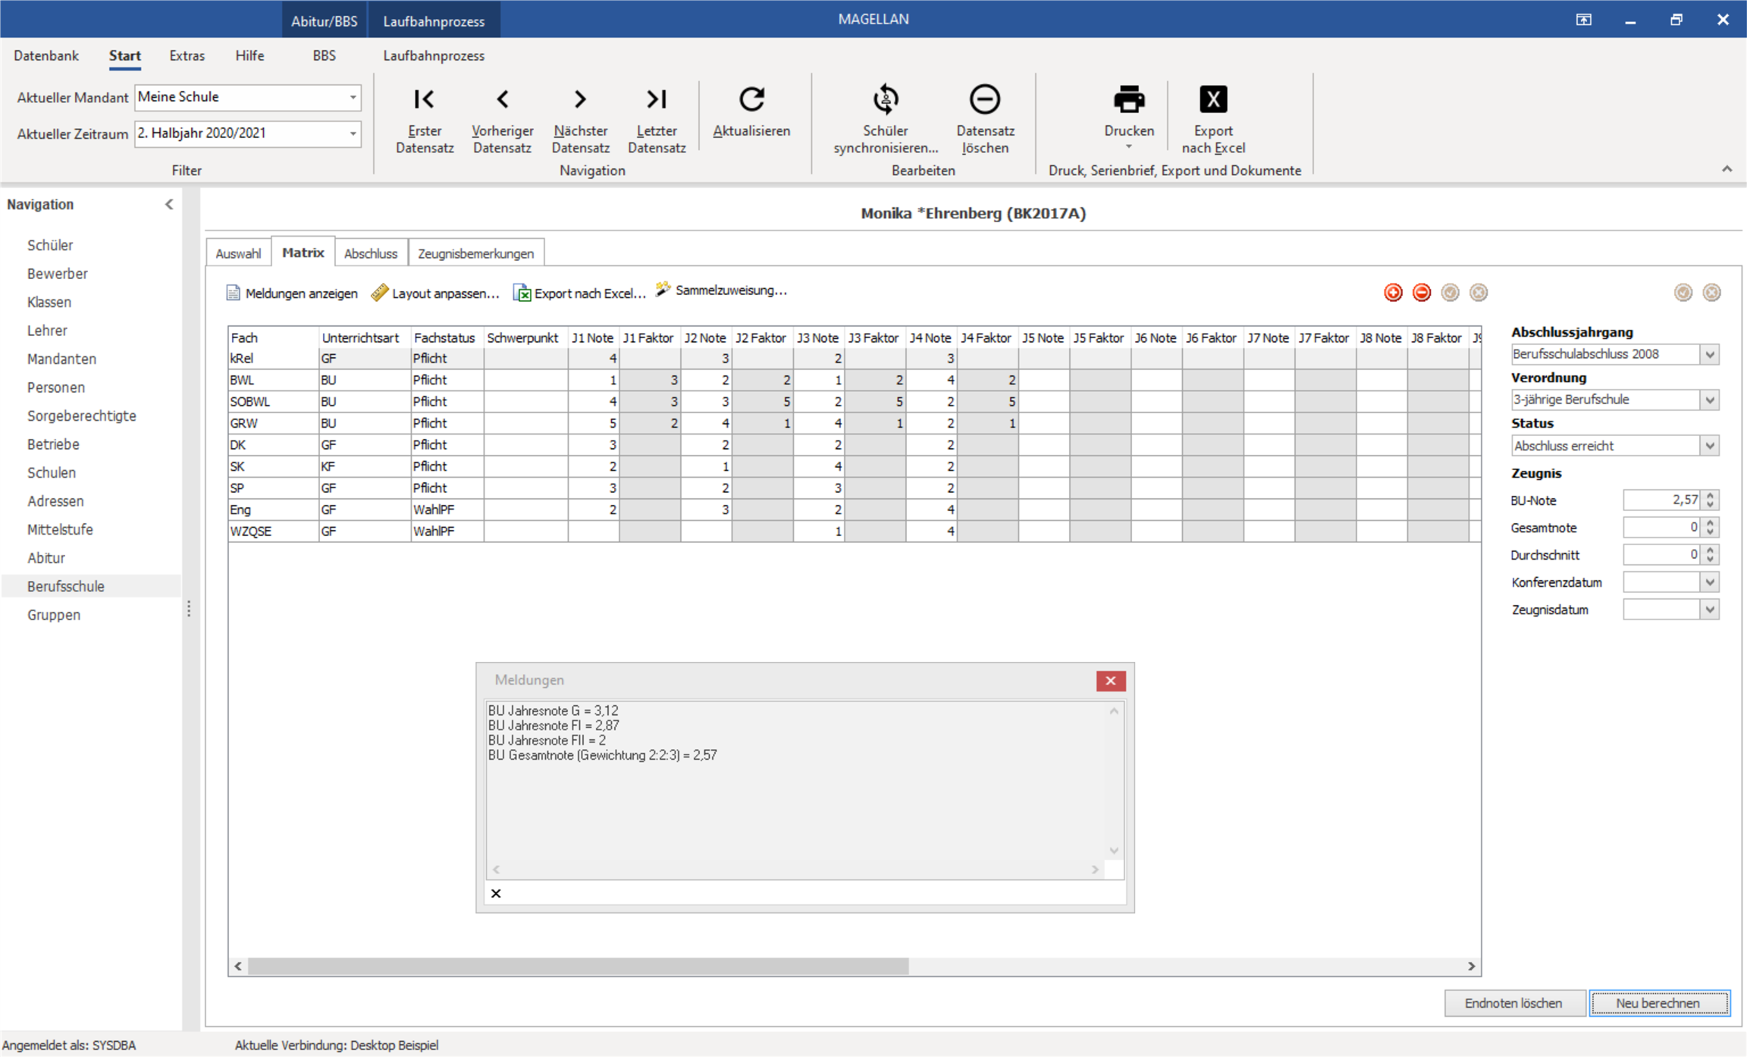Select WZQSE row in matrix
Screen dimensions: 1747x1057
pyautogui.click(x=854, y=532)
